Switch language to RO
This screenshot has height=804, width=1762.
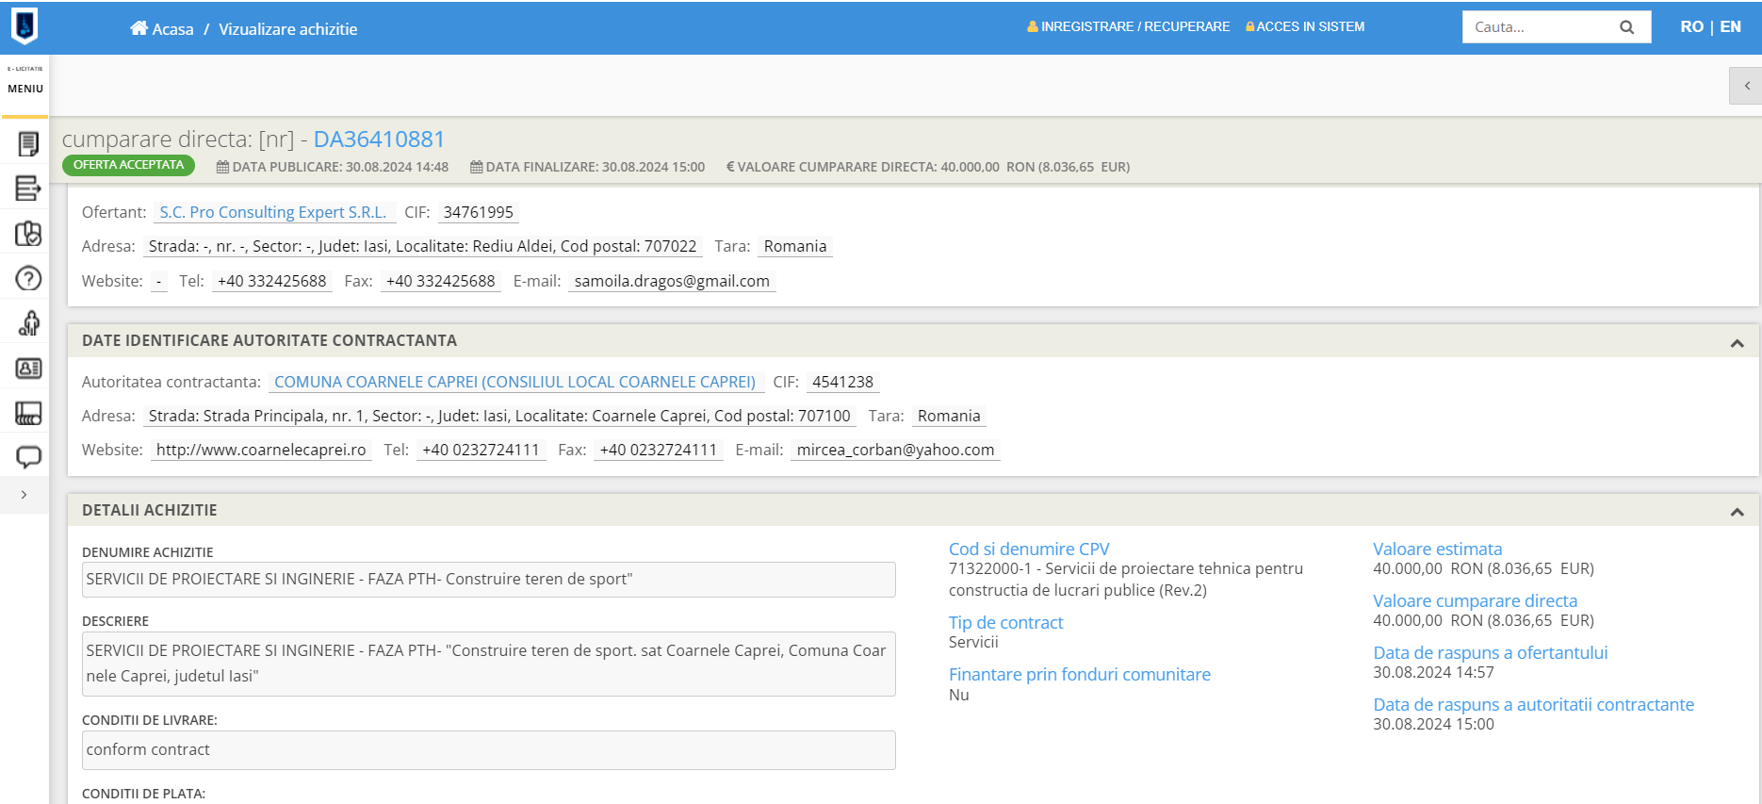coord(1691,26)
